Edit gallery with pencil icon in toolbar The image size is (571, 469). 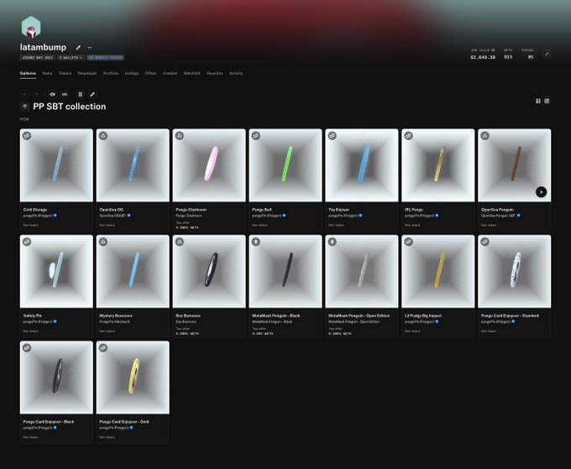[x=92, y=94]
